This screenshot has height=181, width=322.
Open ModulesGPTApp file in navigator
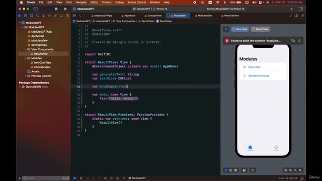[41, 32]
